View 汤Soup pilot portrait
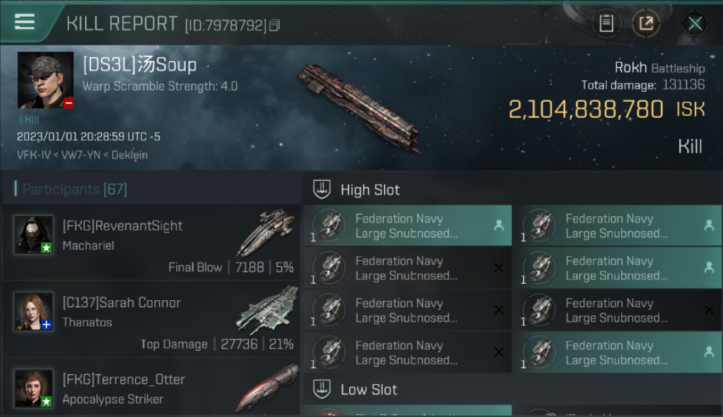Screen dimensions: 723x417 (x=46, y=80)
